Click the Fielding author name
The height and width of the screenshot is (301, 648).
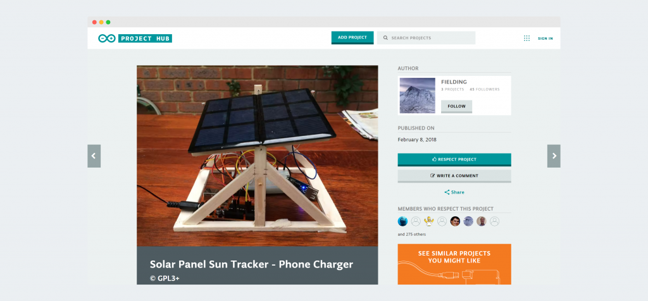[454, 82]
